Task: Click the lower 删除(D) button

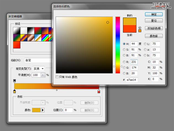Action: pyautogui.click(x=89, y=110)
